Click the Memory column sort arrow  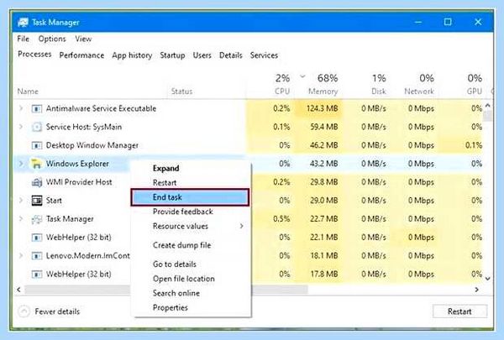pyautogui.click(x=302, y=76)
